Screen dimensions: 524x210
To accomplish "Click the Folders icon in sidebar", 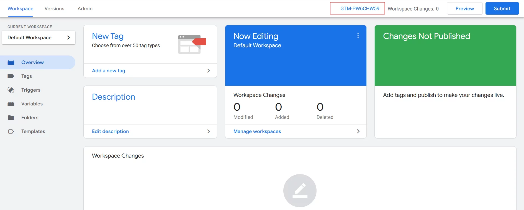I will 11,118.
